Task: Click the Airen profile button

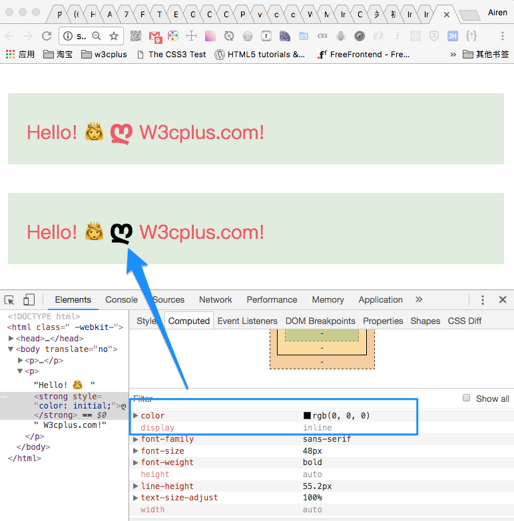Action: (x=497, y=12)
